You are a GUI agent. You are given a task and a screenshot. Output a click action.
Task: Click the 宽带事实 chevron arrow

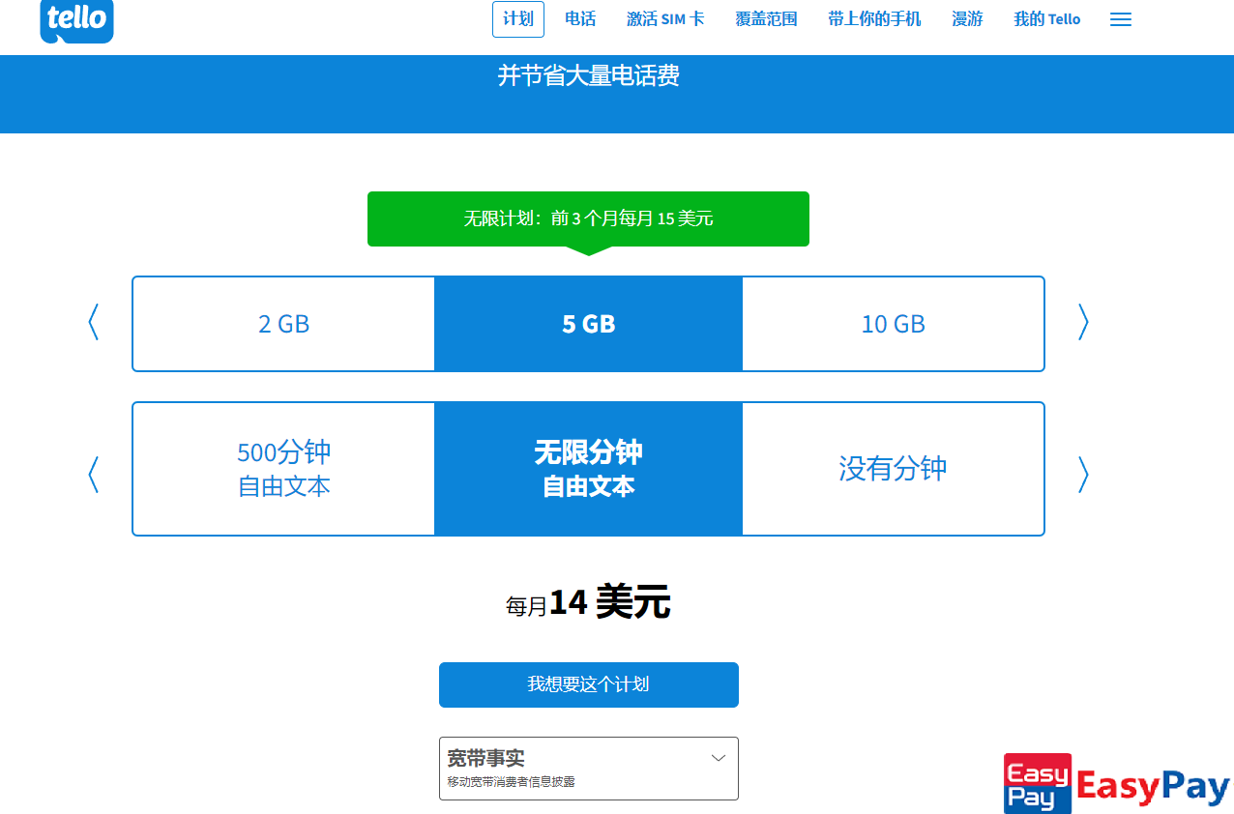click(719, 758)
